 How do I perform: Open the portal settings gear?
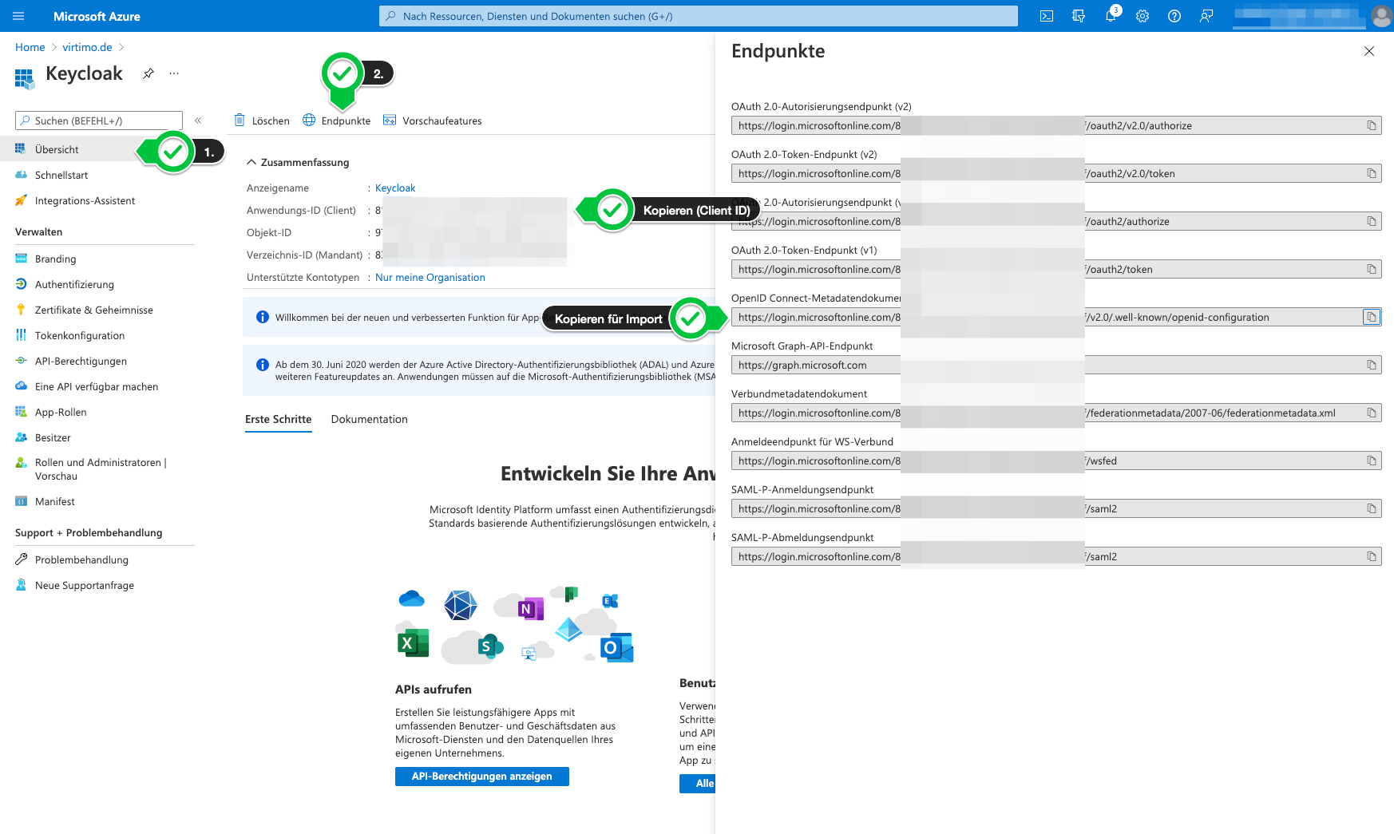1142,16
